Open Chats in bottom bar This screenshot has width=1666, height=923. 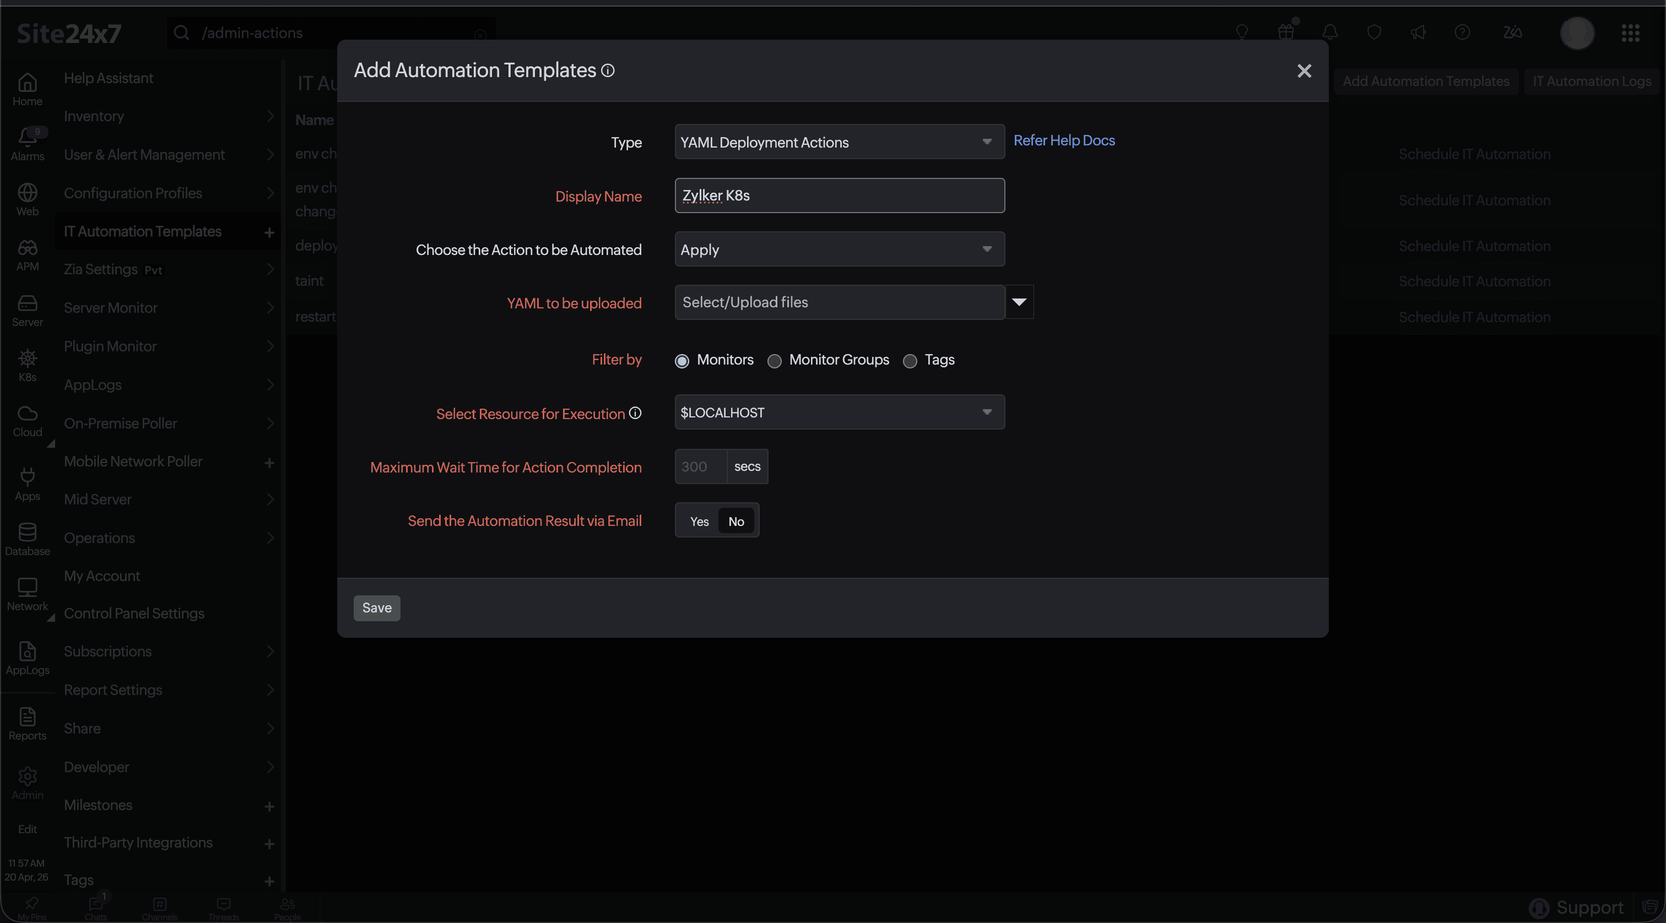point(96,908)
